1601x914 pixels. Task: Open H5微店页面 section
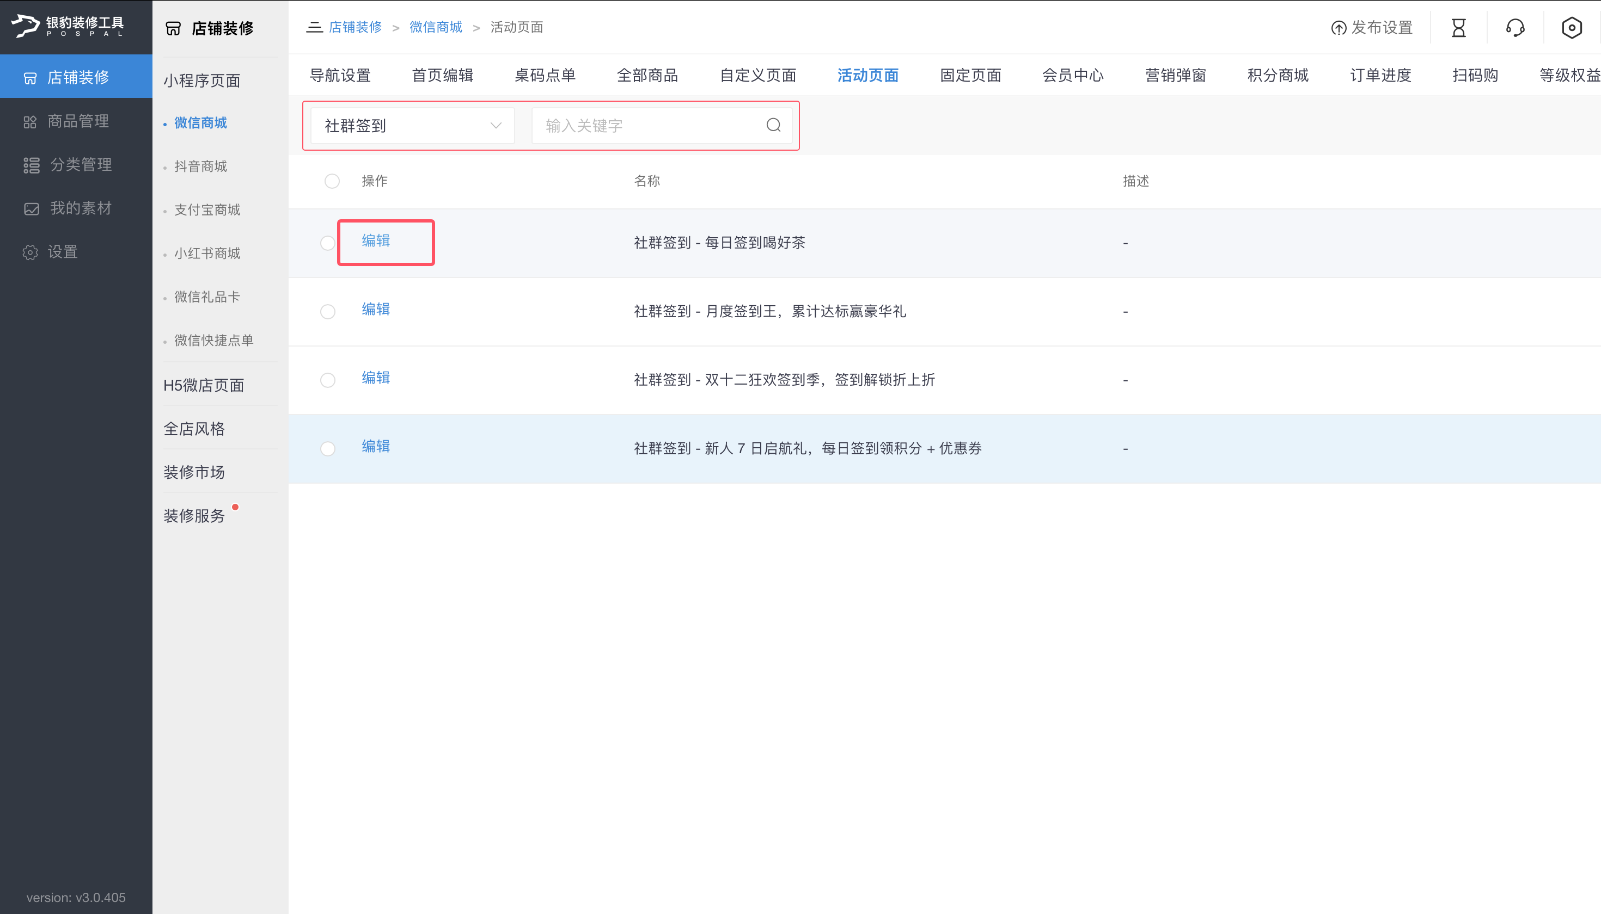204,385
